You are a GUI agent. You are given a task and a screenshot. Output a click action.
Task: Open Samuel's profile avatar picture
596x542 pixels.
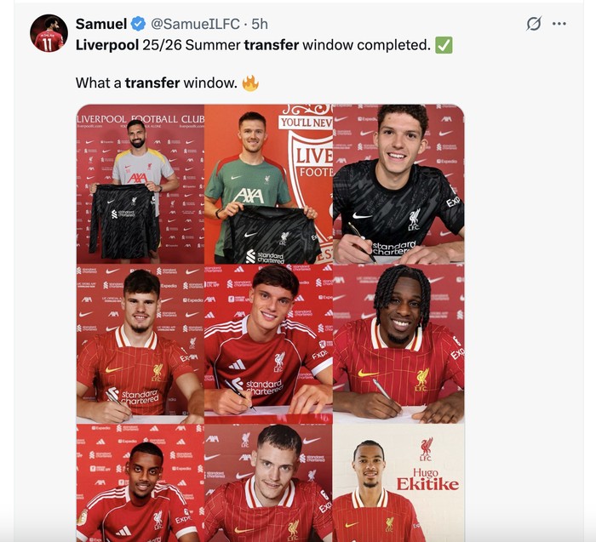(x=49, y=33)
